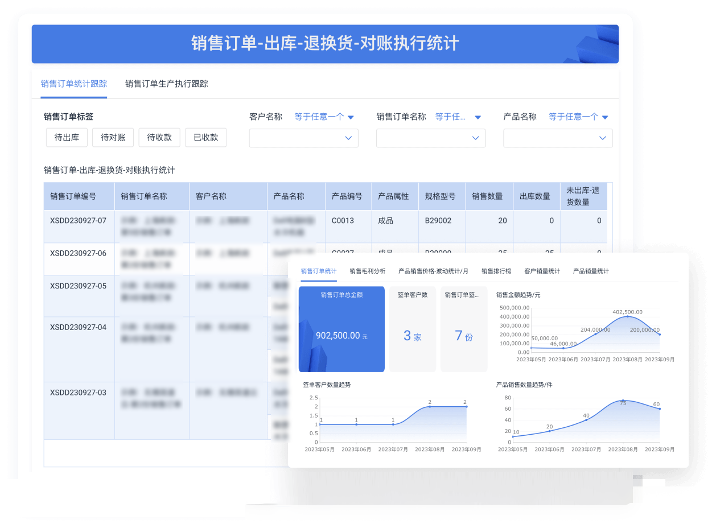Toggle the 待收款 order tag filter

[159, 138]
